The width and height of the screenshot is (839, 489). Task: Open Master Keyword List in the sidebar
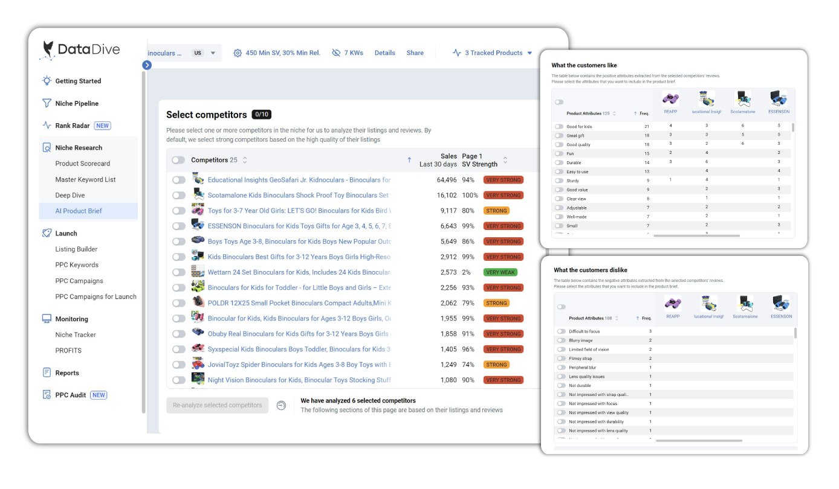pyautogui.click(x=86, y=179)
